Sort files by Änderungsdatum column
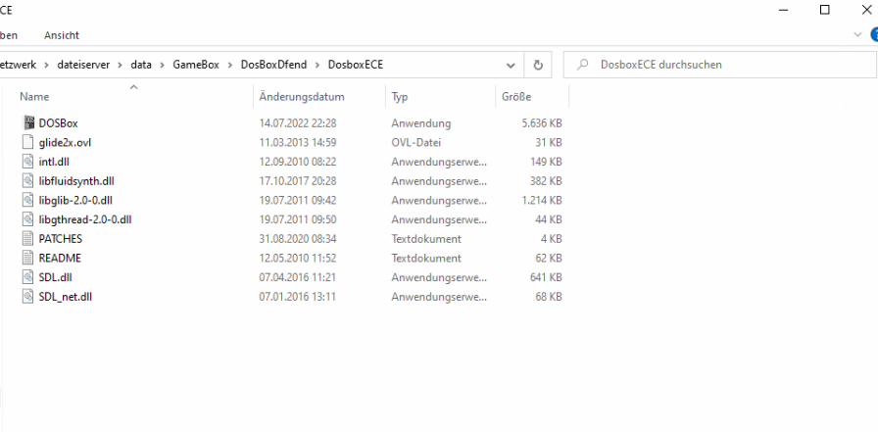Screen dimensions: 878x432 302,97
